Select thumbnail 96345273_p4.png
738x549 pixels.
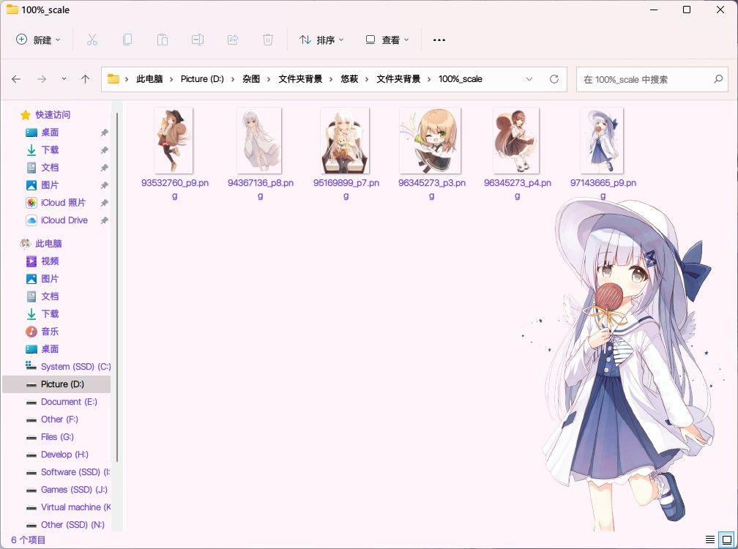pyautogui.click(x=516, y=141)
